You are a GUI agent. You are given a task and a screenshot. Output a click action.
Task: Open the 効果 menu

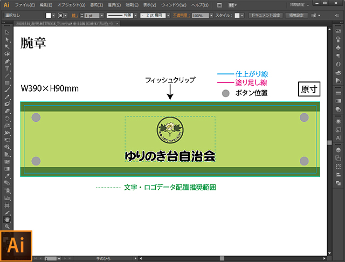click(x=132, y=5)
